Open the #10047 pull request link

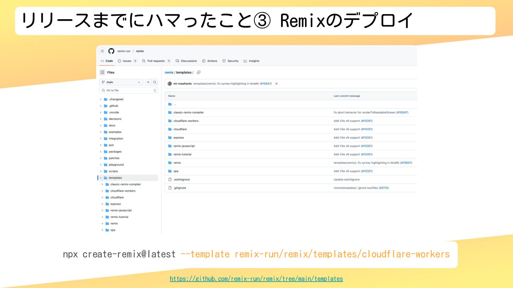pos(402,112)
